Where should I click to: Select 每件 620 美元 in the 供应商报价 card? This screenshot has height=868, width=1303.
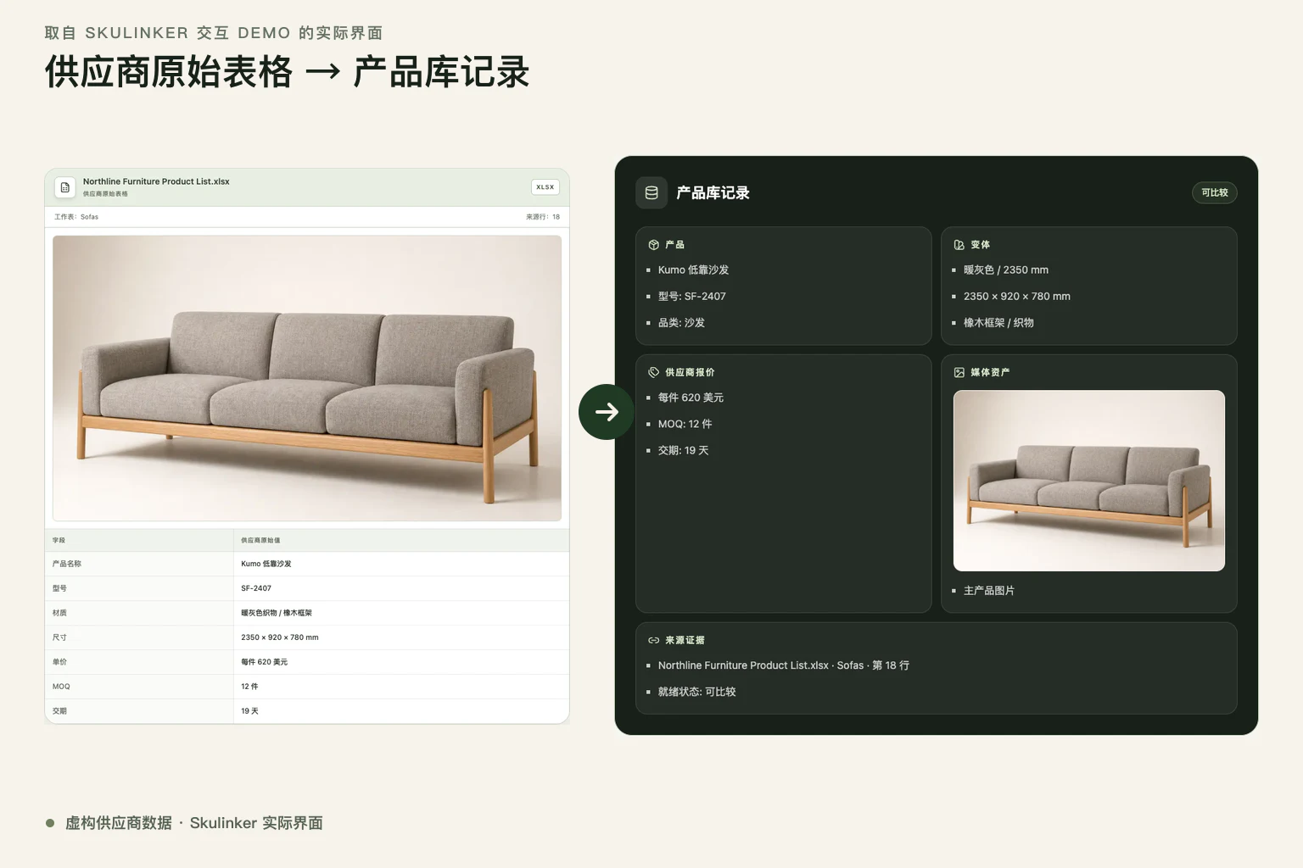tap(691, 398)
